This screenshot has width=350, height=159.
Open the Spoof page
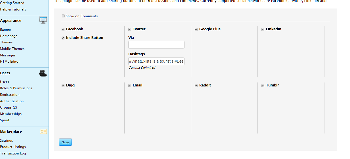(x=5, y=120)
